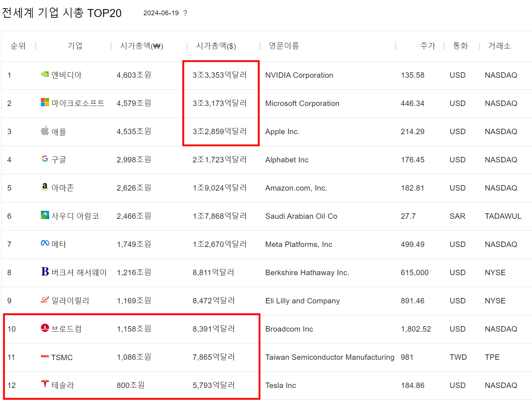Click the 2024-06-19 date label
The image size is (532, 401).
click(161, 13)
